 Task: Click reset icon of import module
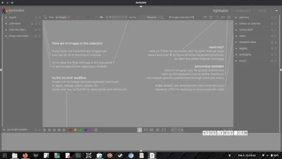(x=36, y=17)
